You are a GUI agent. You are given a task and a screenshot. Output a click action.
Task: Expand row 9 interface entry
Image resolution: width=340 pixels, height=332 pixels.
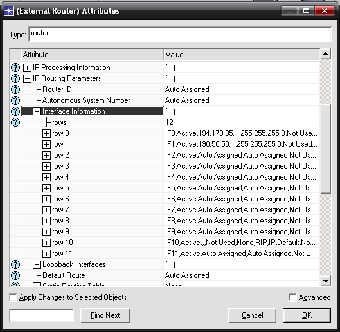46,232
